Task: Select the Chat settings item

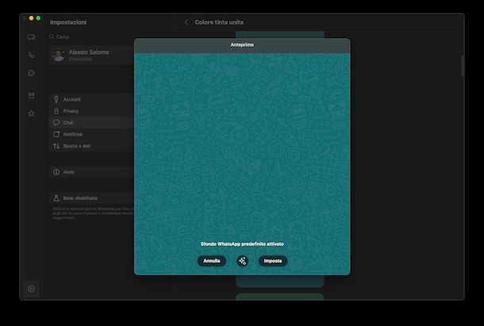Action: click(91, 123)
